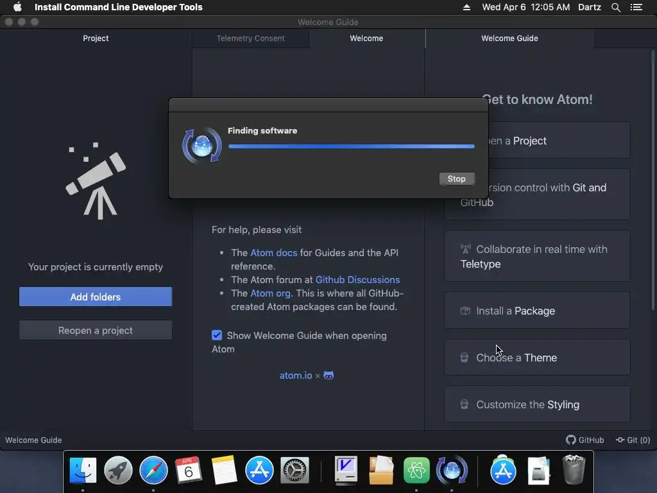Click the git commit icon in the status bar
657x493 pixels.
tap(620, 440)
